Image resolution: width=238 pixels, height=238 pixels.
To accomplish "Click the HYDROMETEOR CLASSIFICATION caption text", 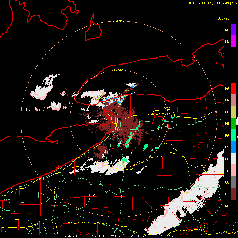I will (x=93, y=236).
